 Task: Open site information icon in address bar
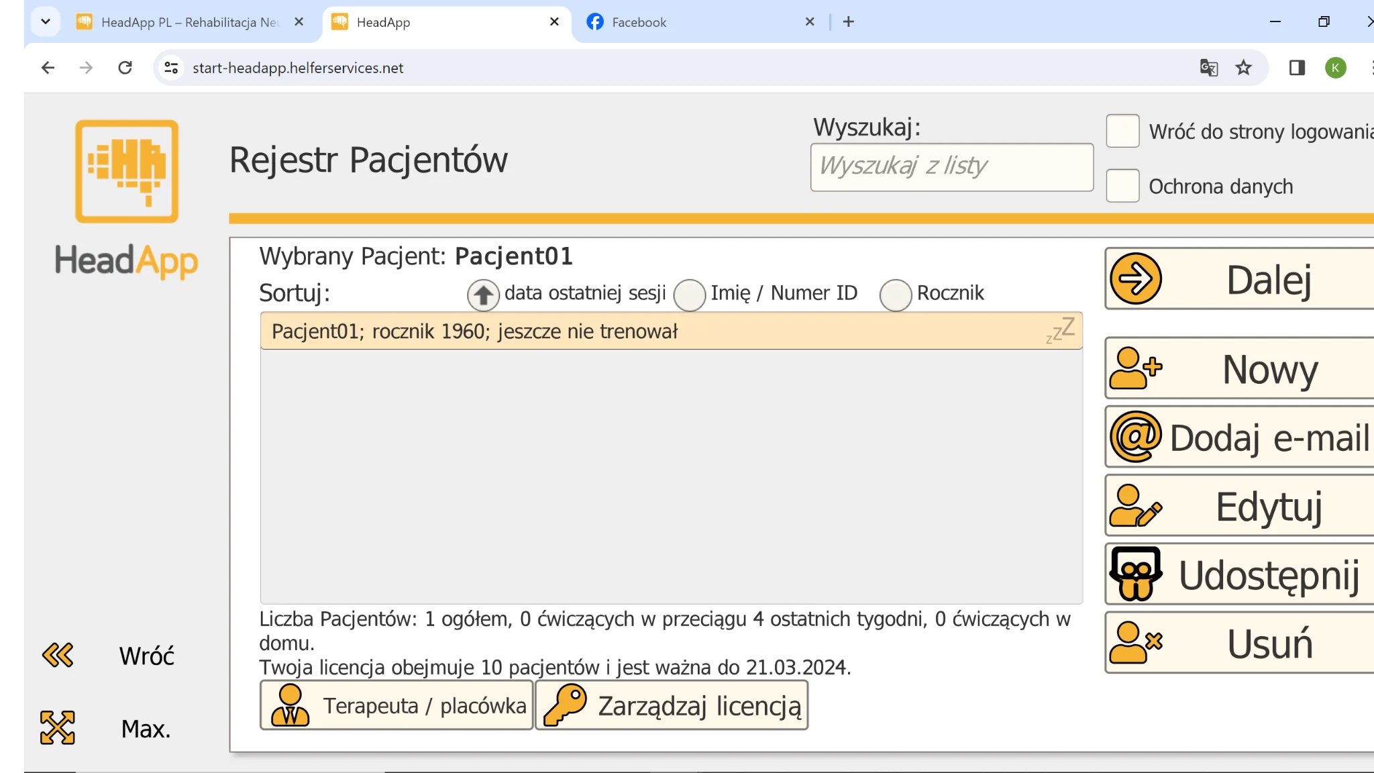click(171, 68)
